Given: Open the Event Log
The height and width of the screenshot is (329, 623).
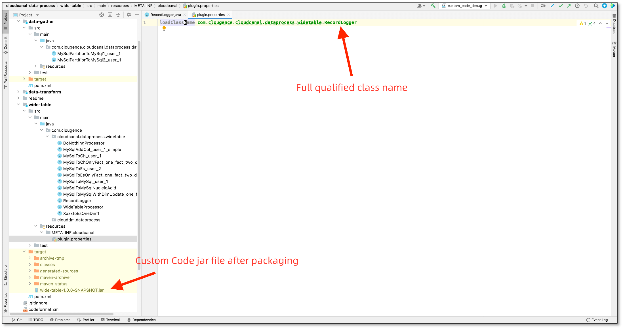Looking at the screenshot, I should point(599,320).
